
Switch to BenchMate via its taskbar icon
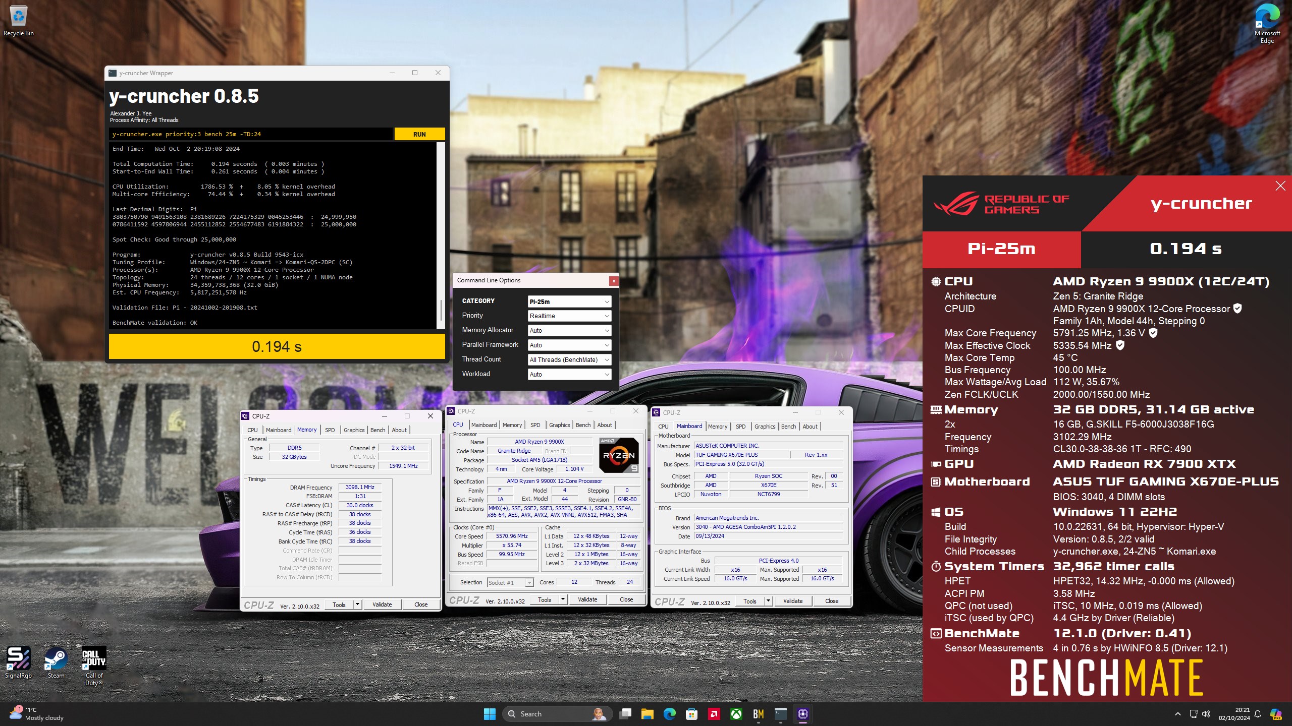click(759, 714)
